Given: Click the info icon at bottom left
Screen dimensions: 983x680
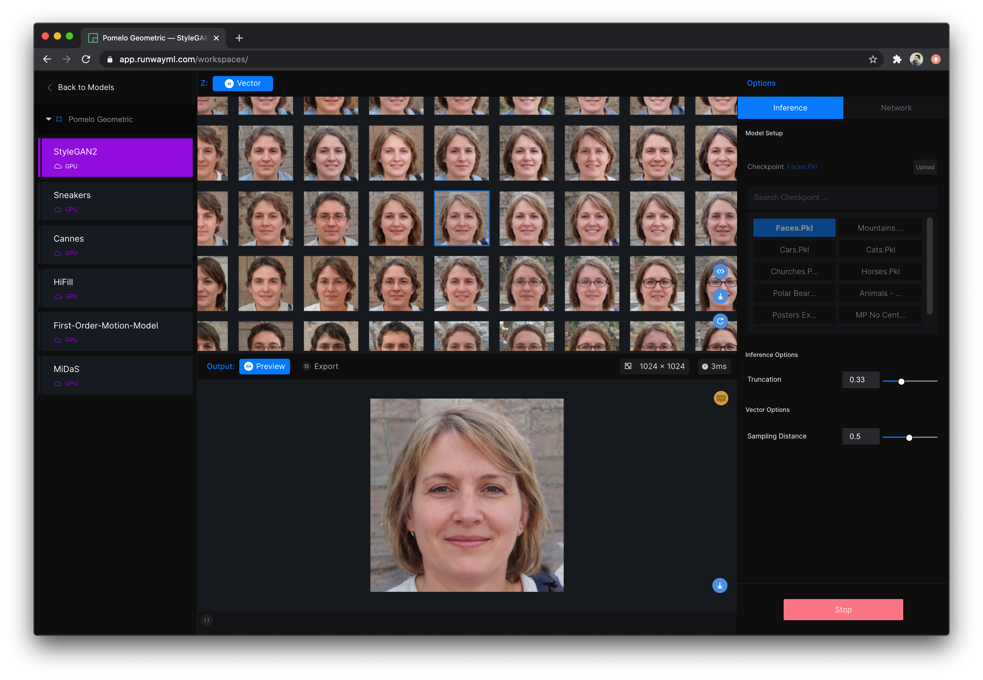Looking at the screenshot, I should coord(207,620).
